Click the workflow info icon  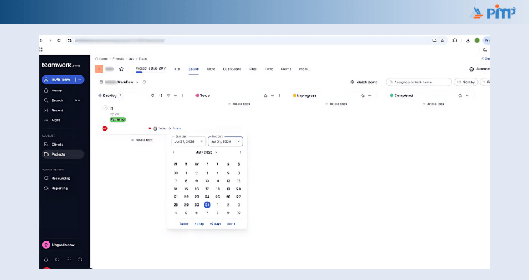[144, 82]
